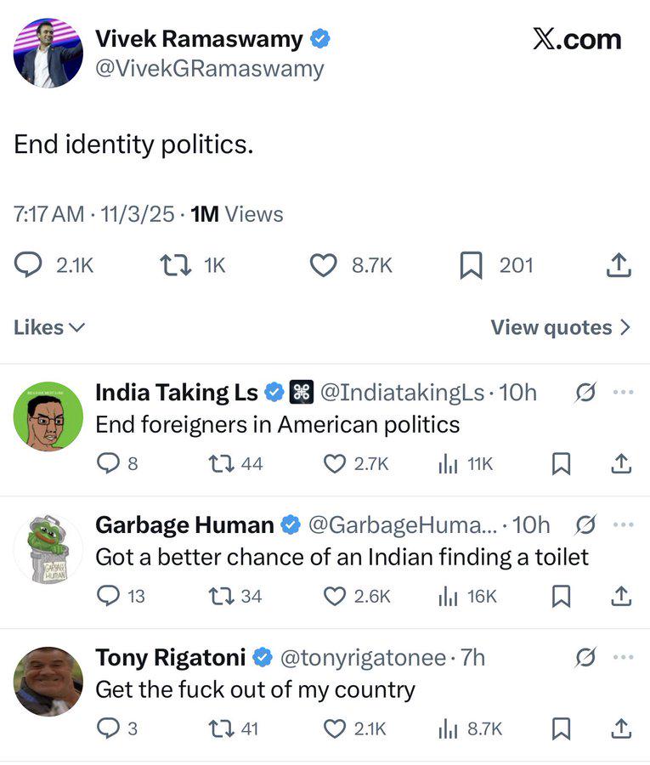Click Grok icon on India Taking Ls reply
This screenshot has height=765, width=650.
[x=585, y=392]
